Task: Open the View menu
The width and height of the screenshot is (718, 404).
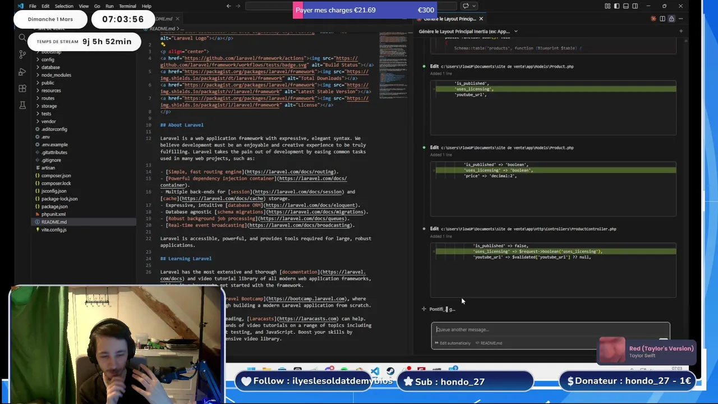Action: coord(84,6)
